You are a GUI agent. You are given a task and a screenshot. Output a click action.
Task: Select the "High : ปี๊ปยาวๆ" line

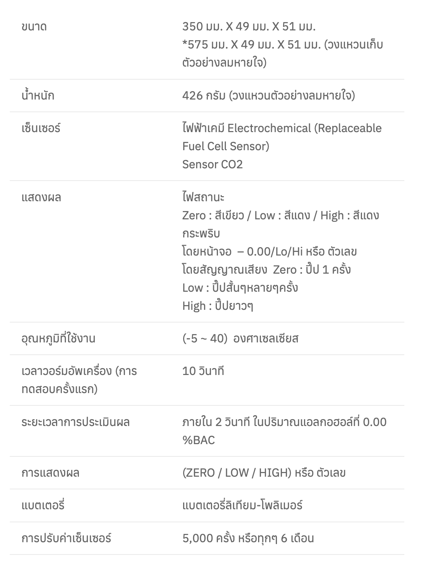[x=218, y=306]
